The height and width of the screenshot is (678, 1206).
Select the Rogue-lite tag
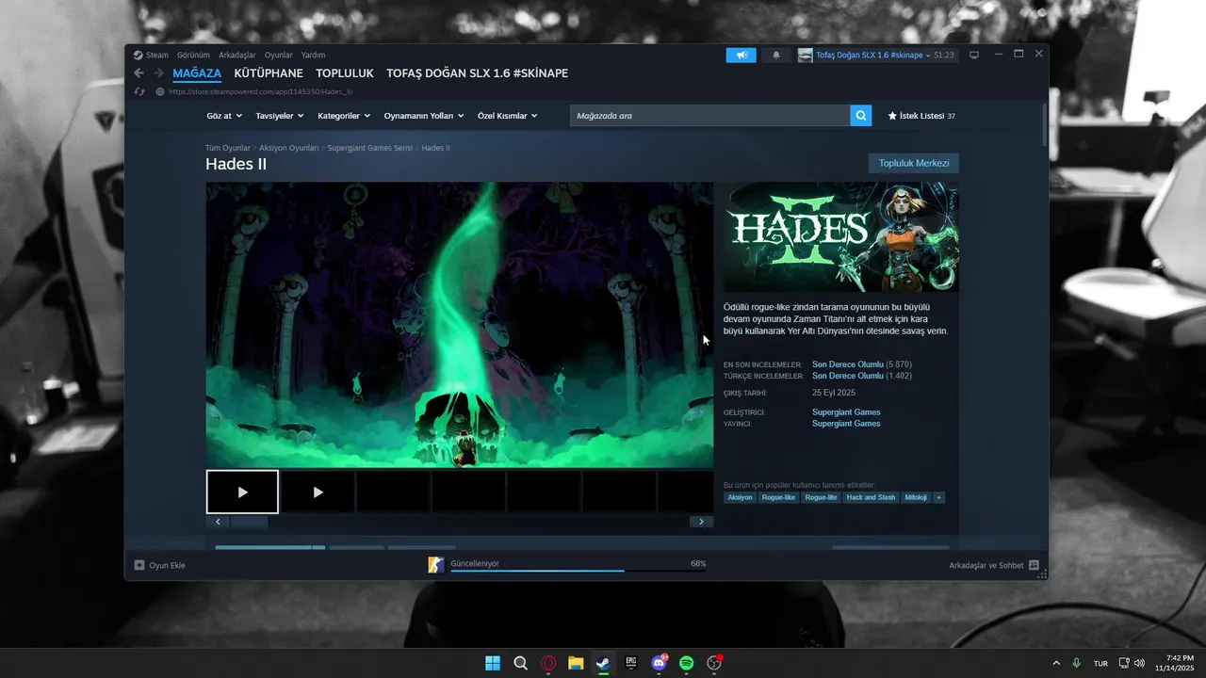coord(821,497)
